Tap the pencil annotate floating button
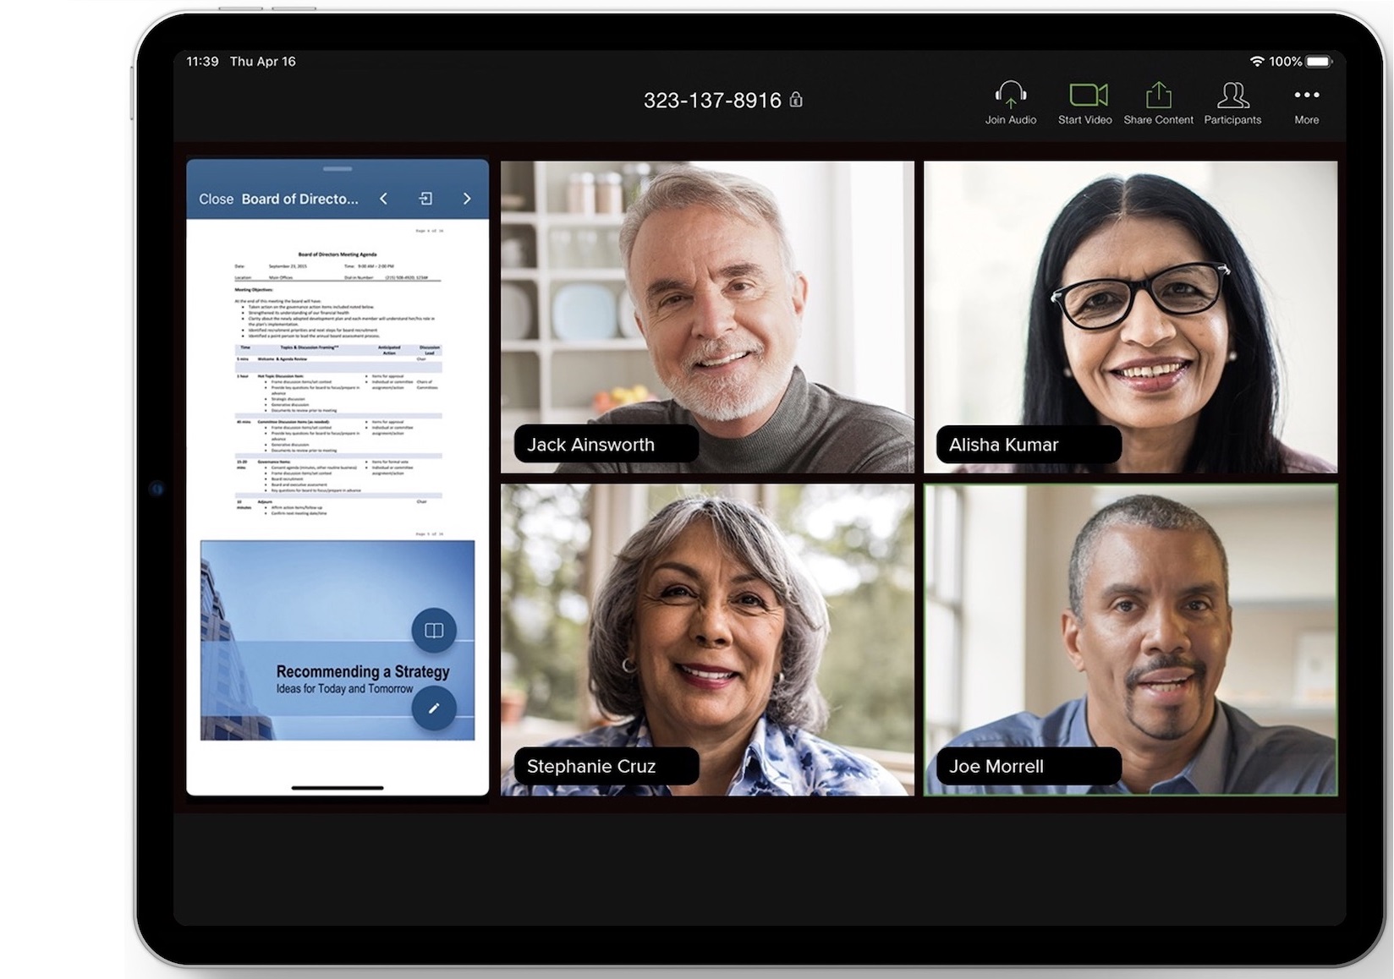 [434, 708]
